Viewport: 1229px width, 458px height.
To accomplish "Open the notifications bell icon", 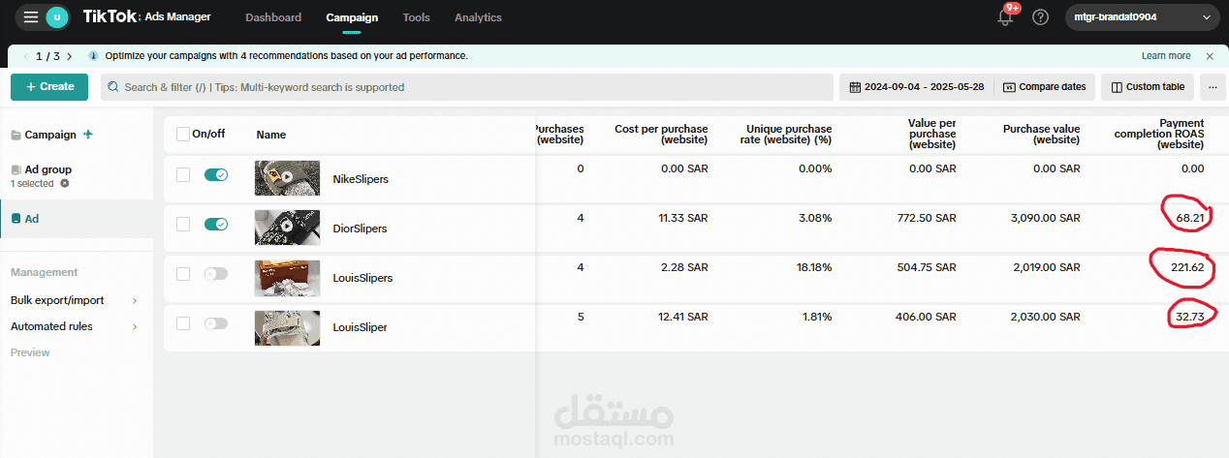I will point(1005,17).
